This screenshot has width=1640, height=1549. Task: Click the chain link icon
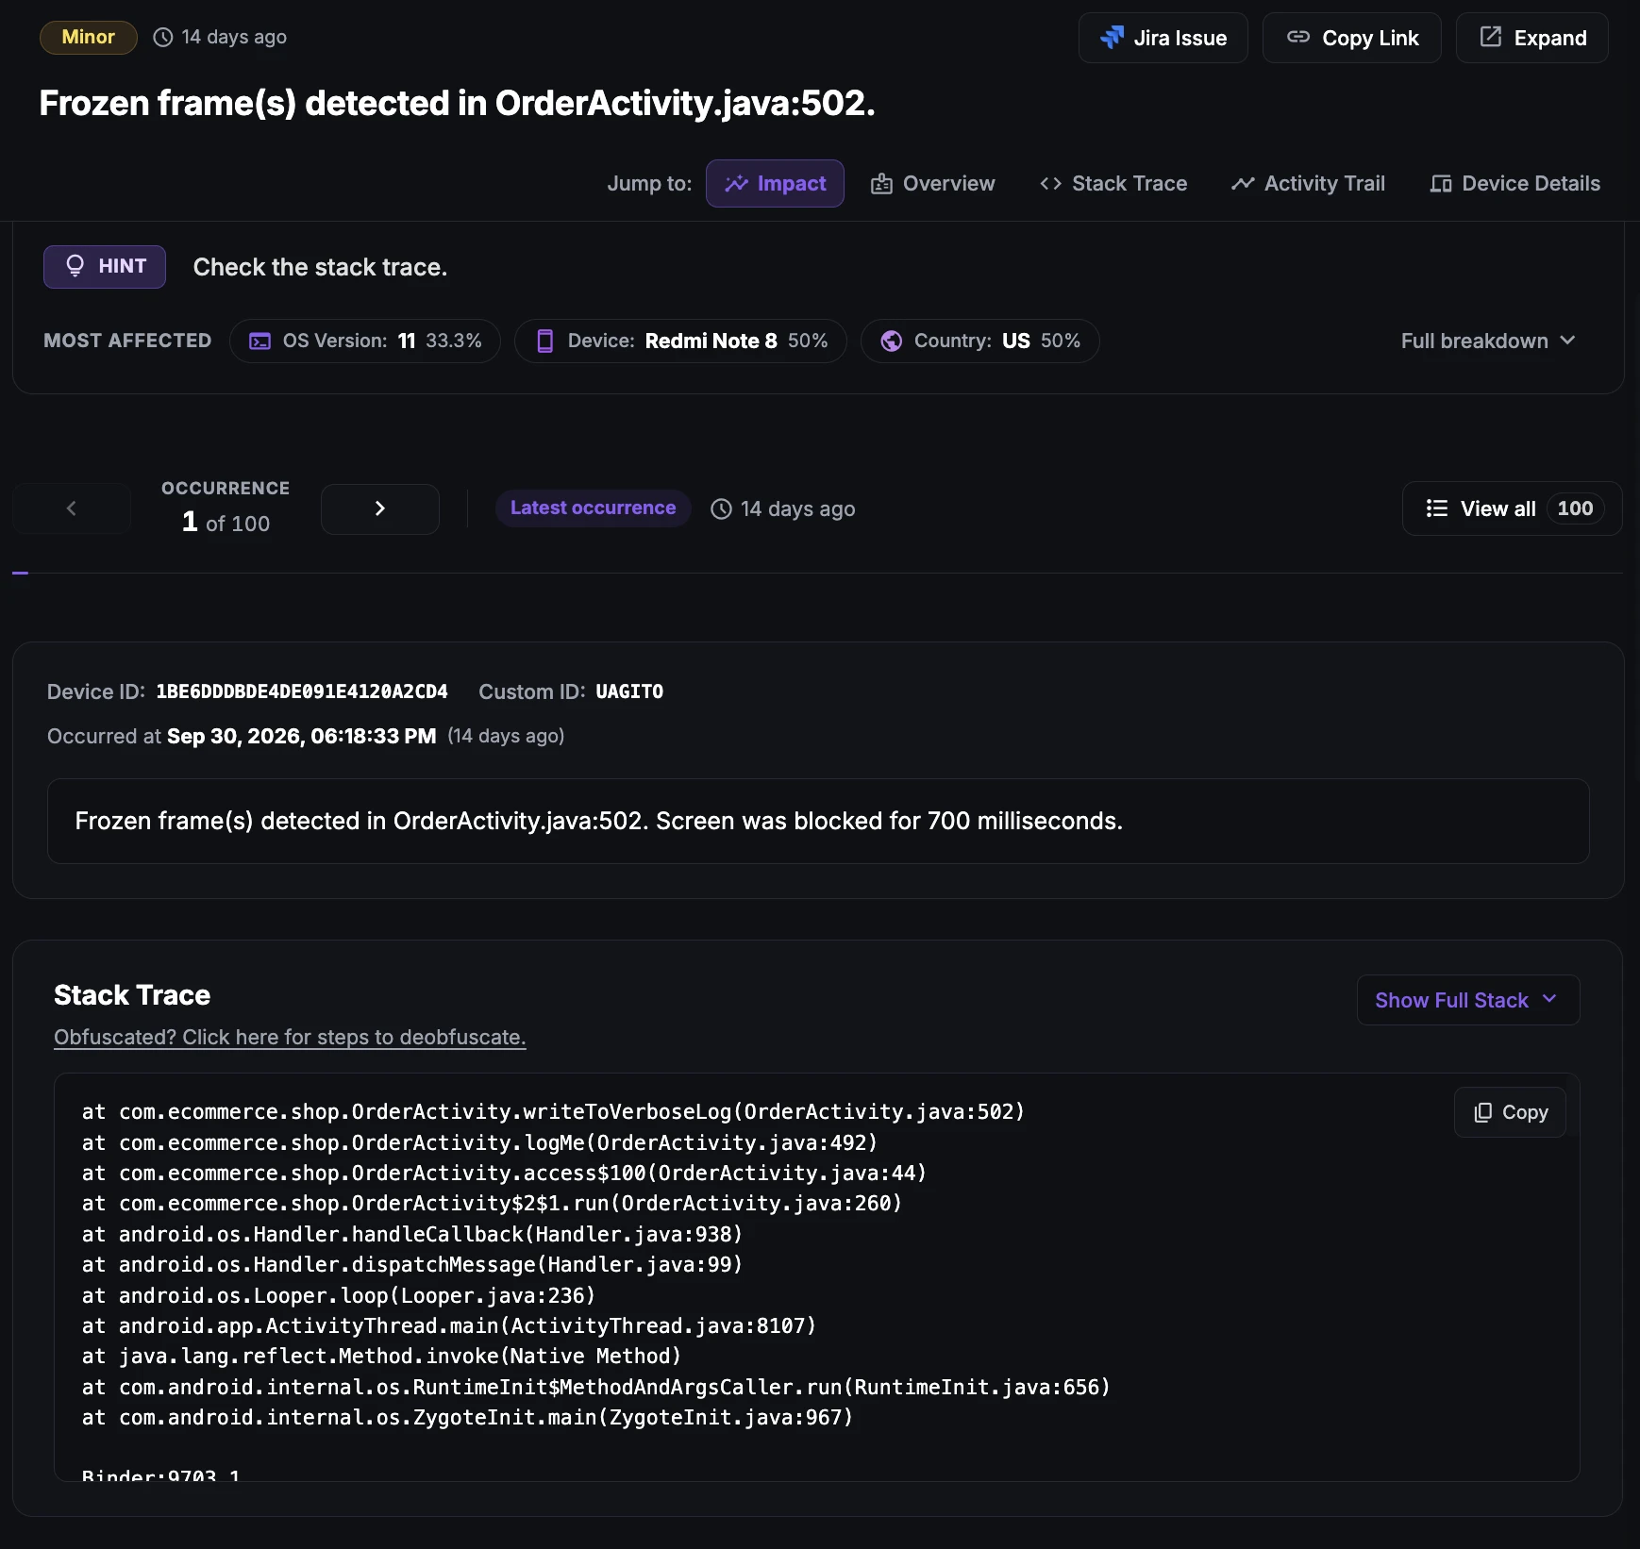tap(1298, 37)
